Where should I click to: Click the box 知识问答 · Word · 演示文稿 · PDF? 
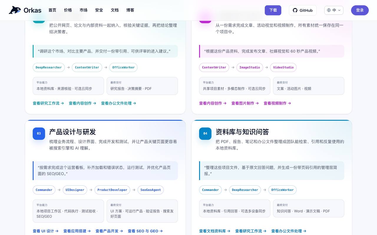309,209
